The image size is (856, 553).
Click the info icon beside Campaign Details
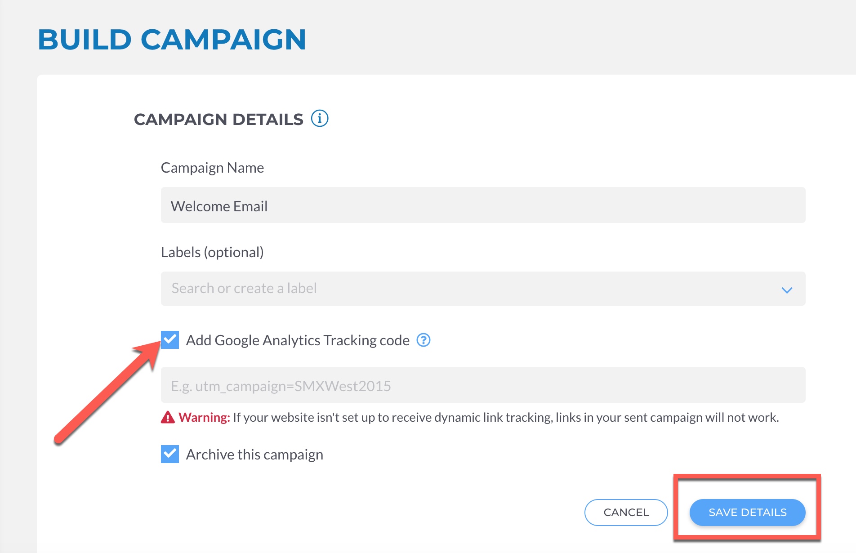[x=320, y=119]
